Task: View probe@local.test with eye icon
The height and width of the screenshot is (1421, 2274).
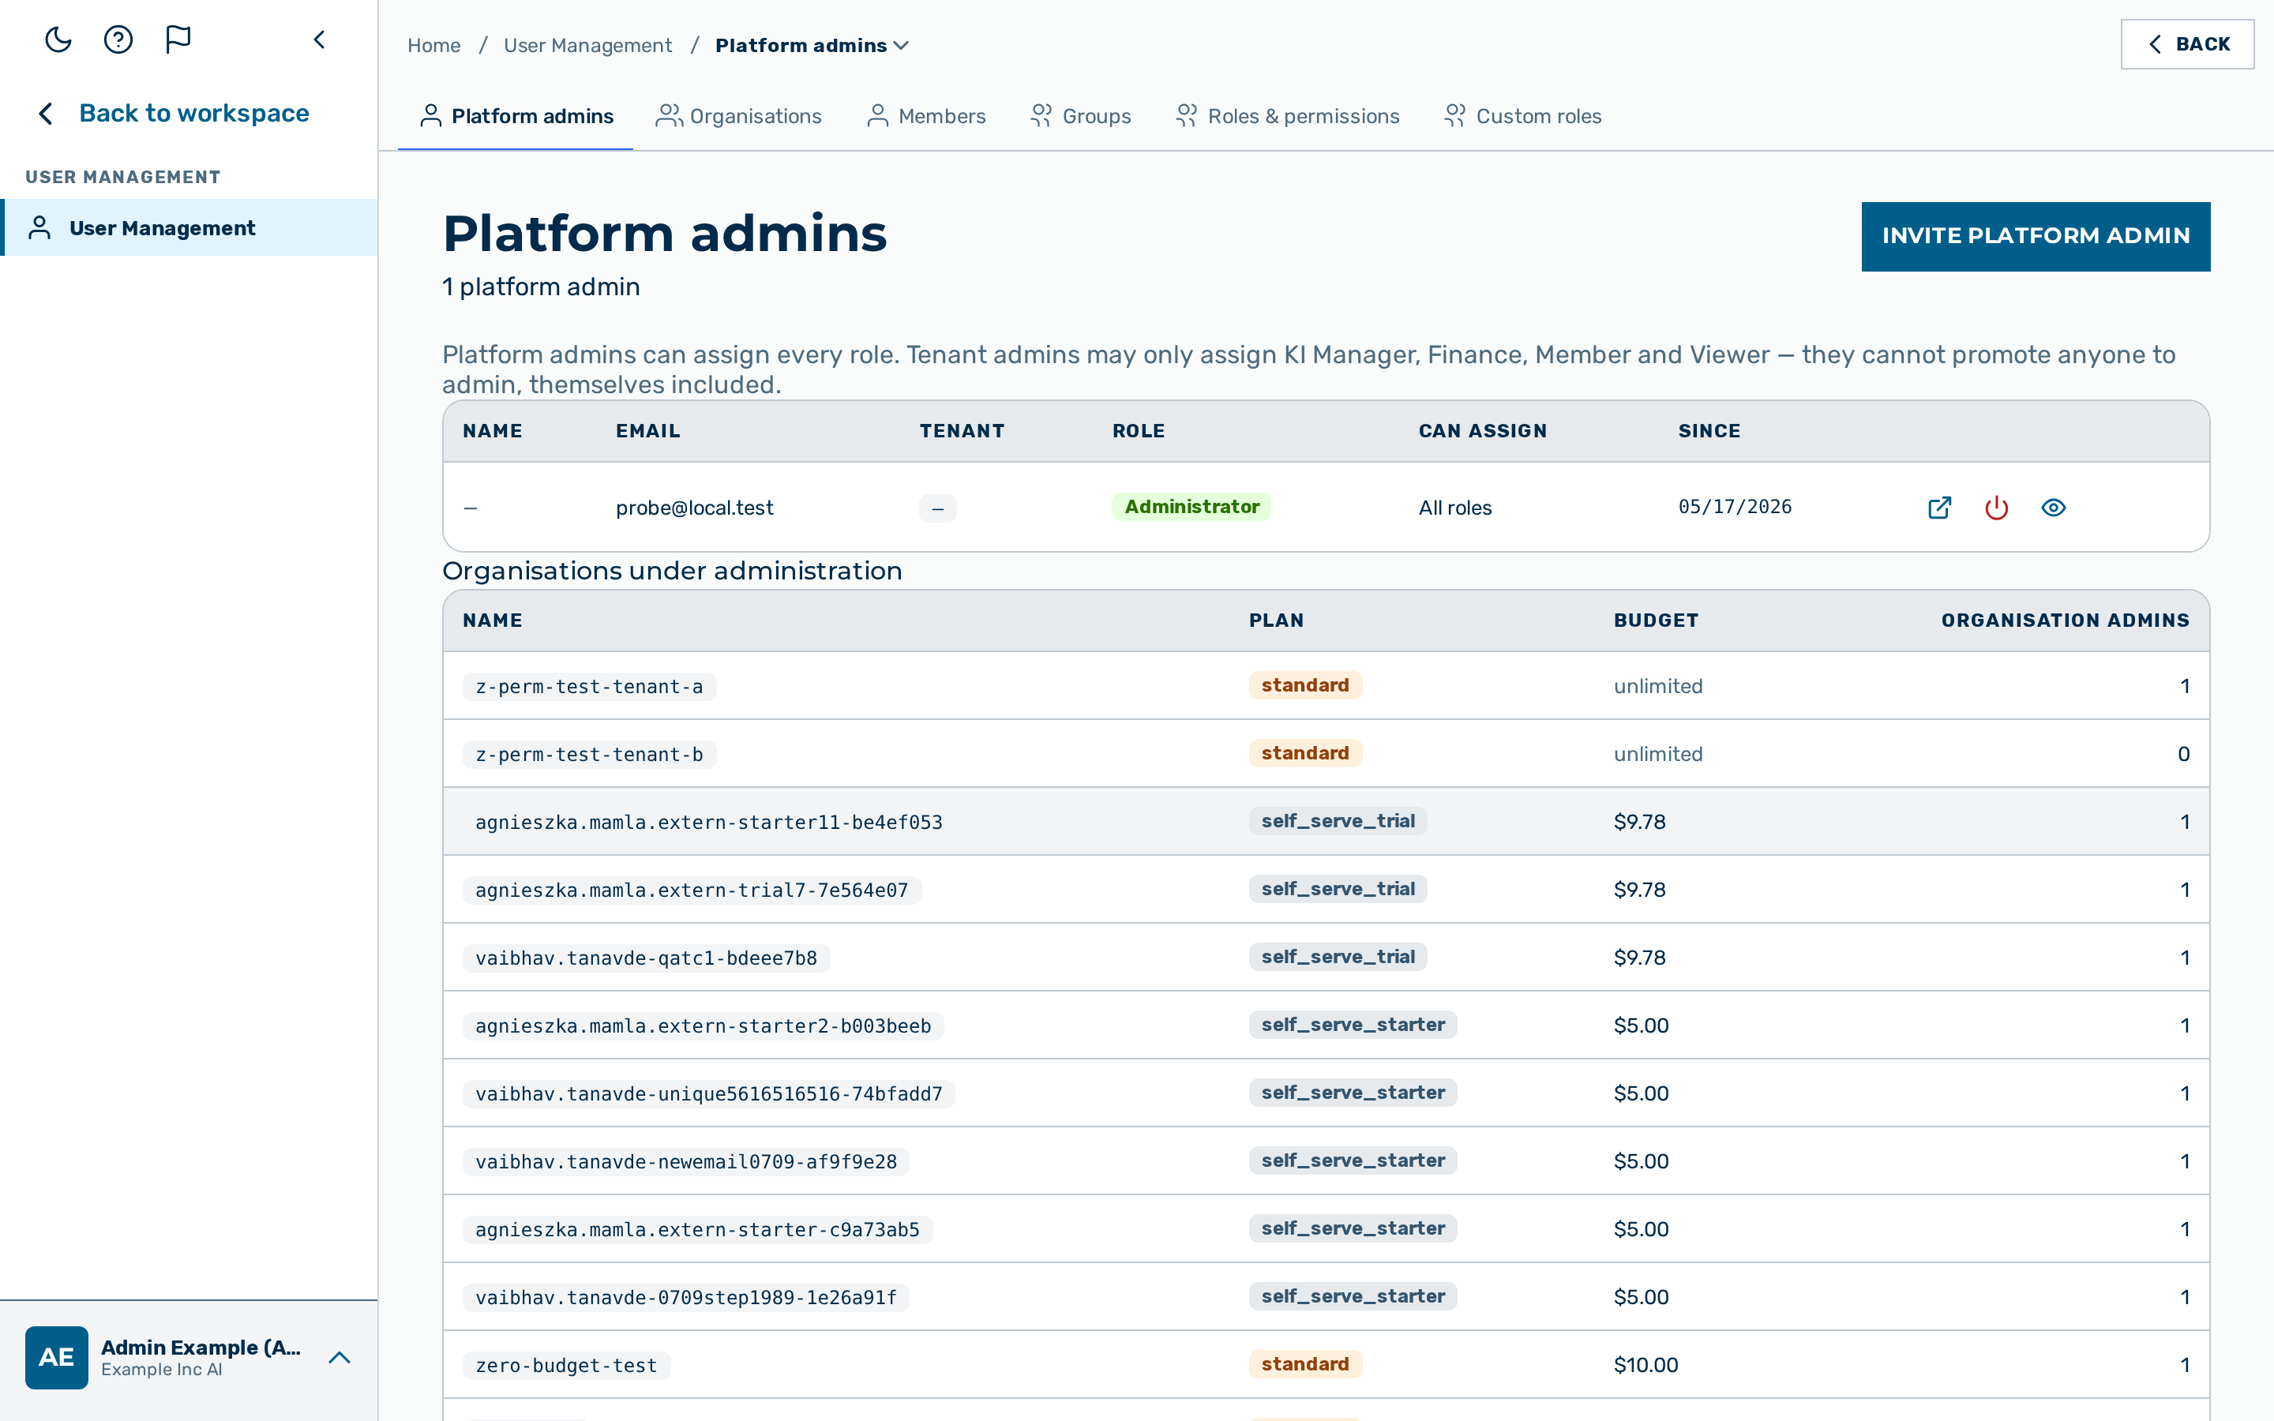Action: pos(2053,508)
